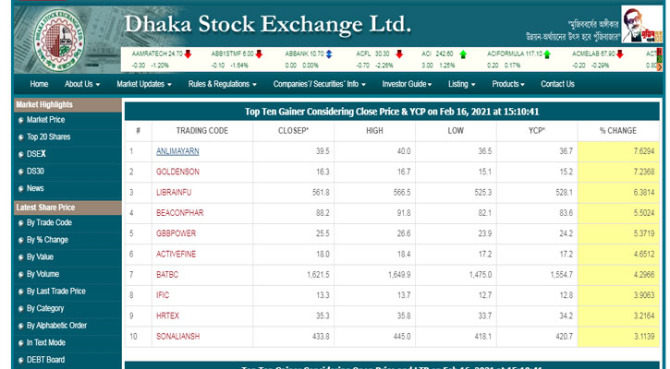Go to the Home menu item
Screen dimensions: 670x369
[40, 84]
